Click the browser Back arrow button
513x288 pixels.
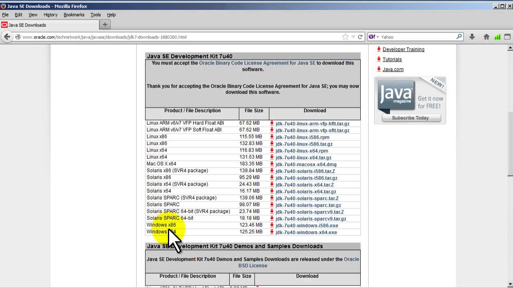pyautogui.click(x=7, y=37)
